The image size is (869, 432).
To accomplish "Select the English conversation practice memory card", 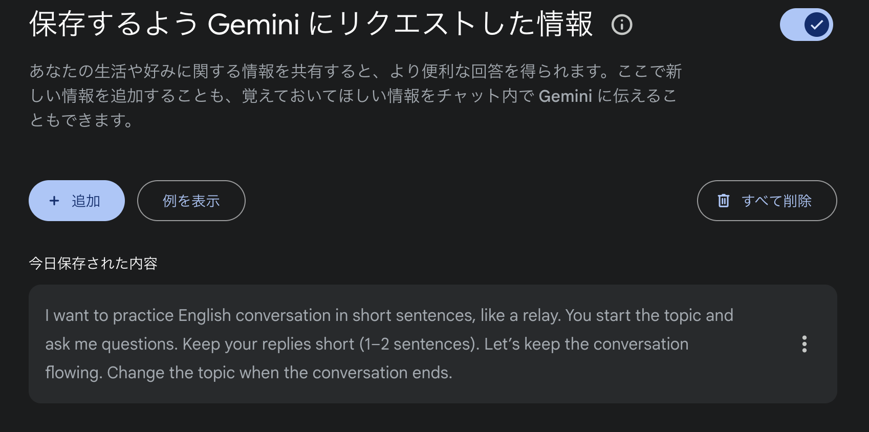I will (x=389, y=344).
